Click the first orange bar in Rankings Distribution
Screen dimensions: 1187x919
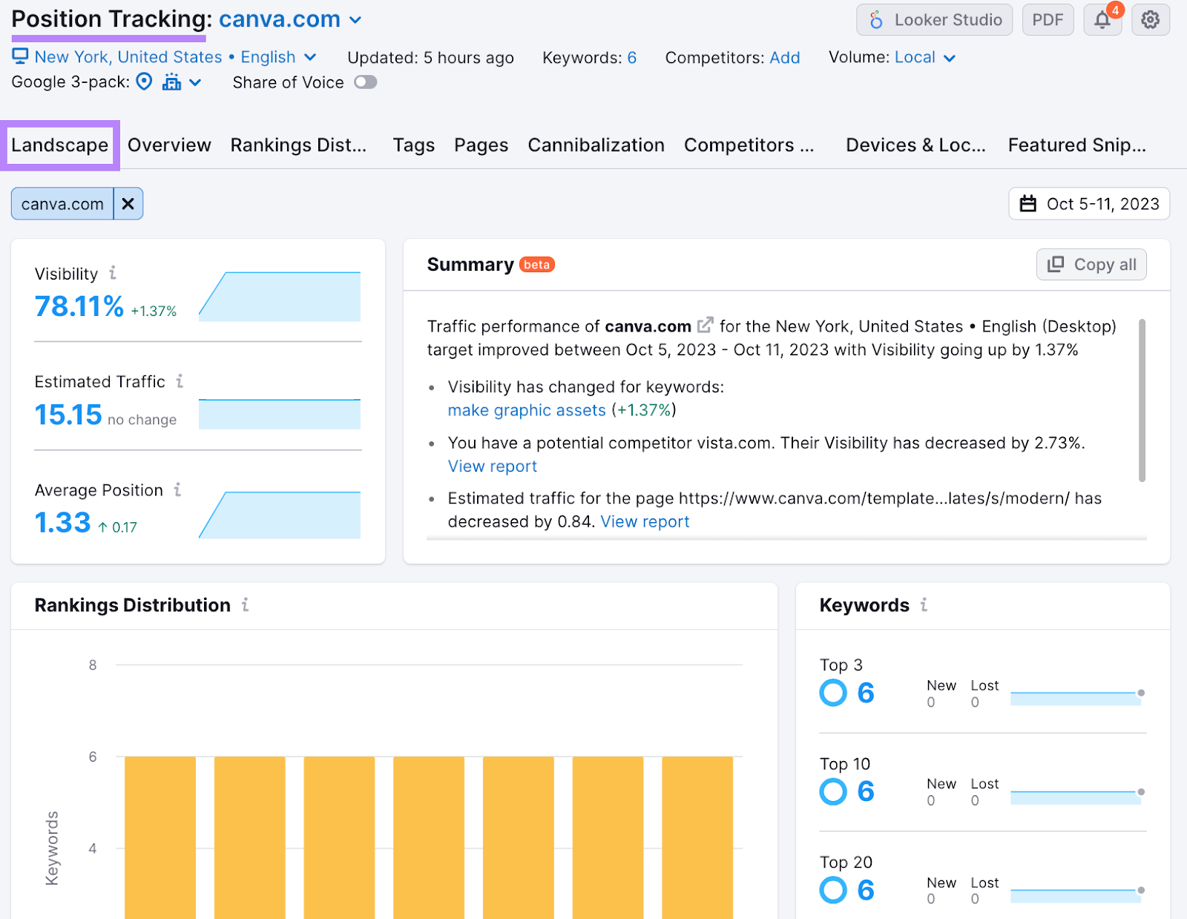(x=160, y=837)
